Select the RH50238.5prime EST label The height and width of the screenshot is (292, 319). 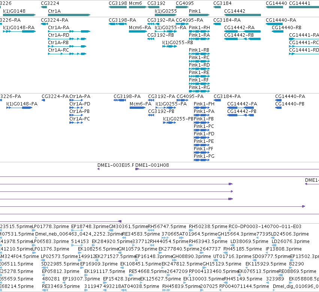tap(208, 227)
